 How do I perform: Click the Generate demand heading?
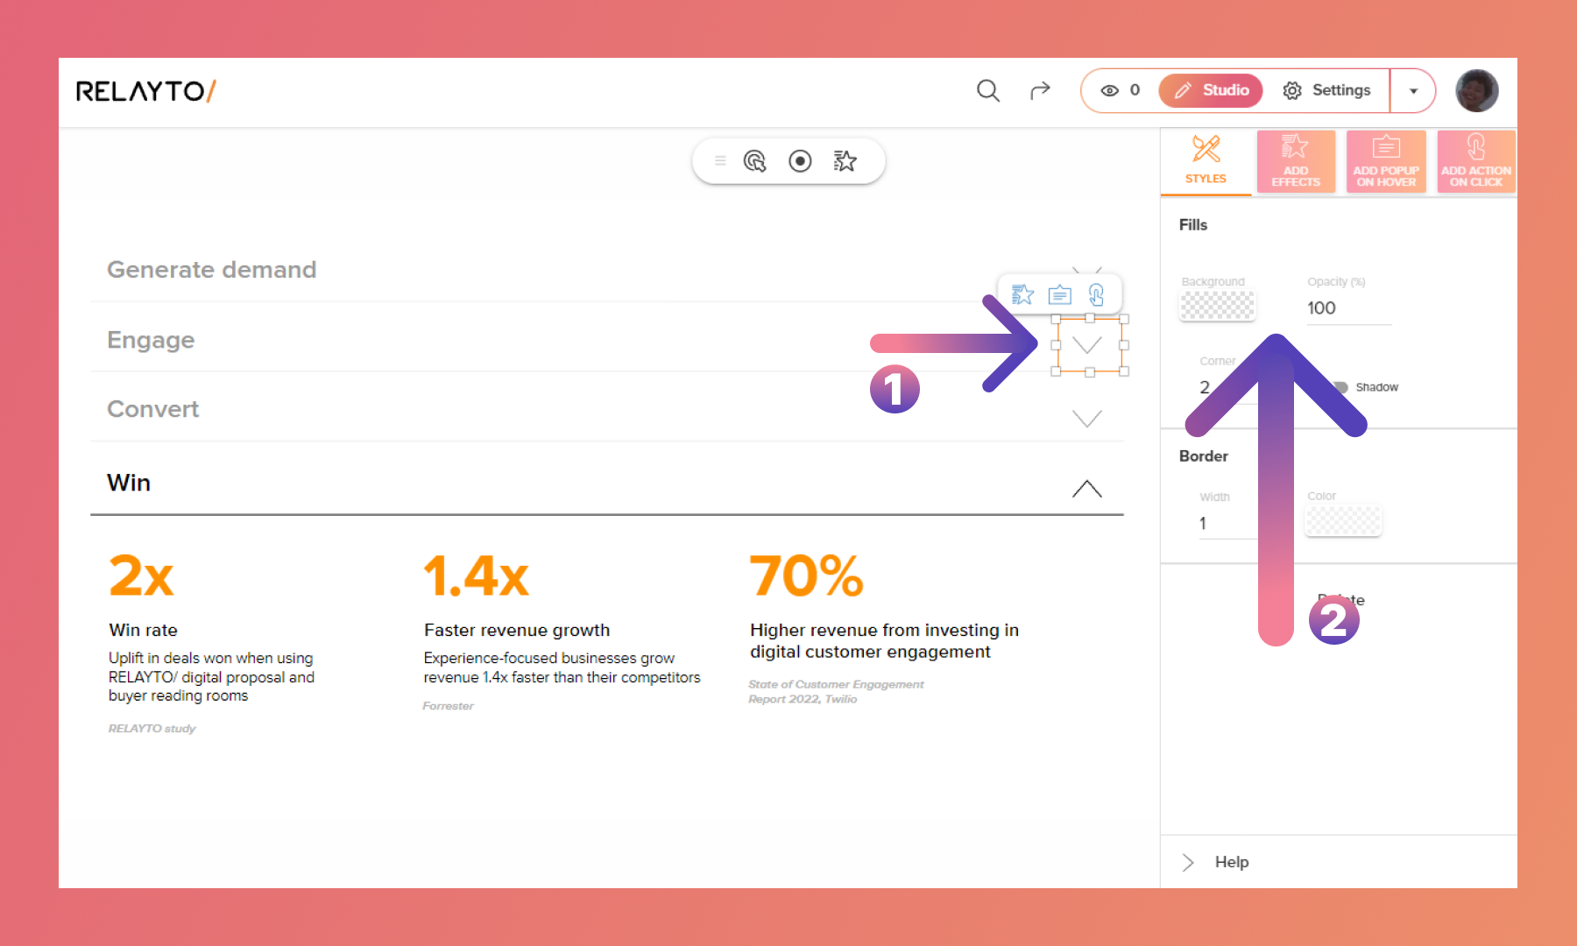212,270
